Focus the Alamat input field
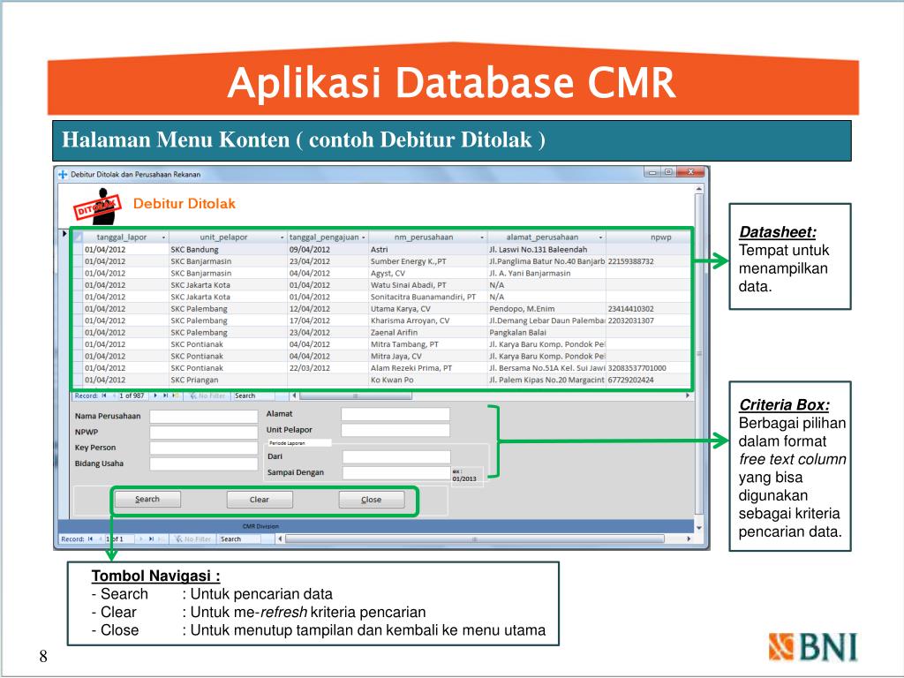This screenshot has height=678, width=904. (395, 414)
